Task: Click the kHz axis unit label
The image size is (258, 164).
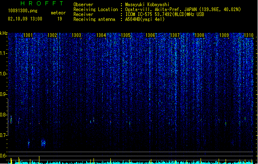Action: pyautogui.click(x=4, y=33)
